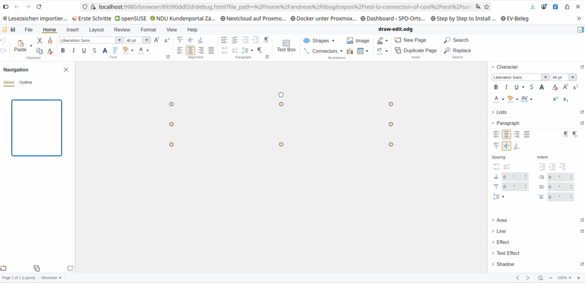Switch to Format ribbon tab

148,30
